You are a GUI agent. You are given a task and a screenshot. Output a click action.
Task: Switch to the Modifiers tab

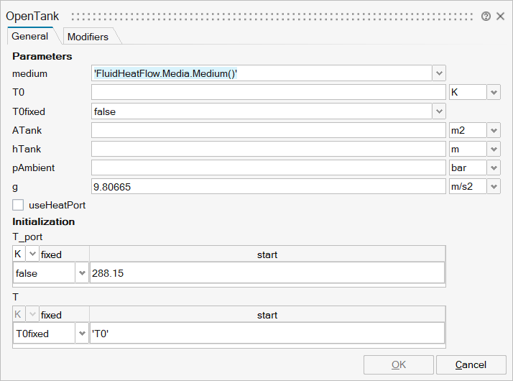click(x=88, y=37)
